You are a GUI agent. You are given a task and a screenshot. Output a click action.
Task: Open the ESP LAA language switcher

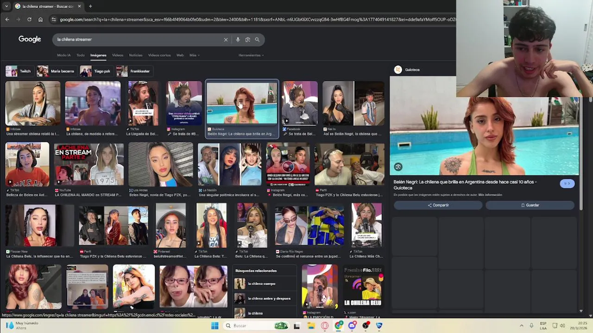click(543, 326)
